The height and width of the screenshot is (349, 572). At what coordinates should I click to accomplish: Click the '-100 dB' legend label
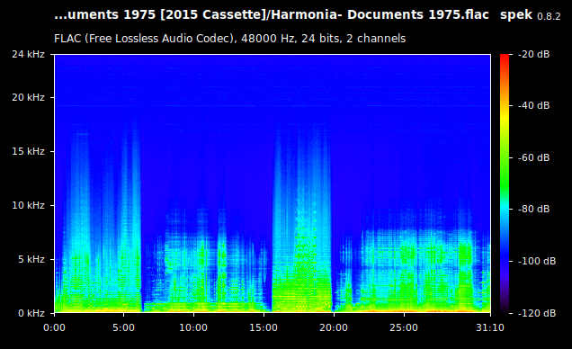537,261
